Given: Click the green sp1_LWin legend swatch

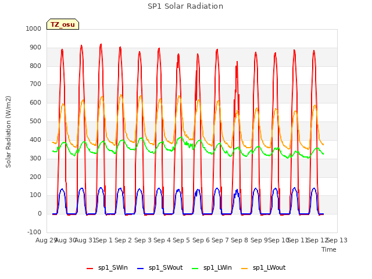Looking at the screenshot, I should (195, 269).
